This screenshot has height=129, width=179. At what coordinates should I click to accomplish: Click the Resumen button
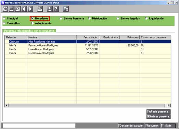coord(153,126)
